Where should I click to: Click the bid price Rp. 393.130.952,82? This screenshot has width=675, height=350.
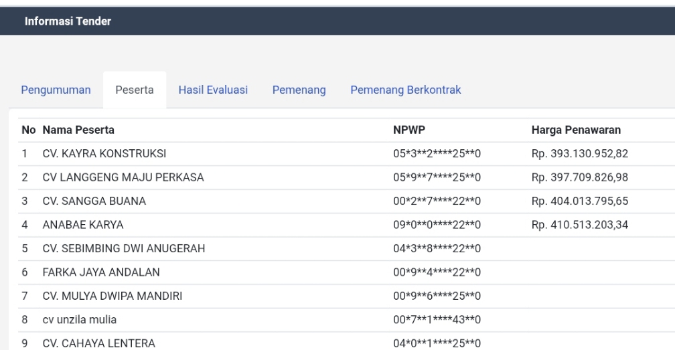coord(580,155)
